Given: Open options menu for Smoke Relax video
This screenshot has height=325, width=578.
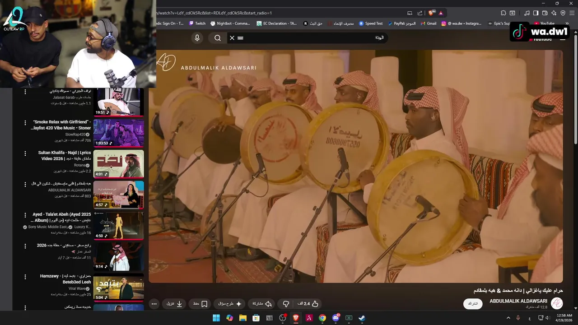Looking at the screenshot, I should click(x=25, y=122).
